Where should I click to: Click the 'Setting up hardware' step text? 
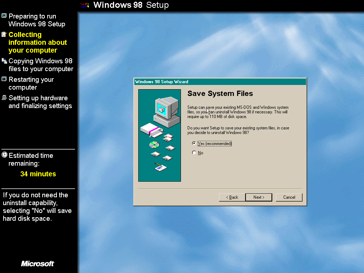pos(40,102)
